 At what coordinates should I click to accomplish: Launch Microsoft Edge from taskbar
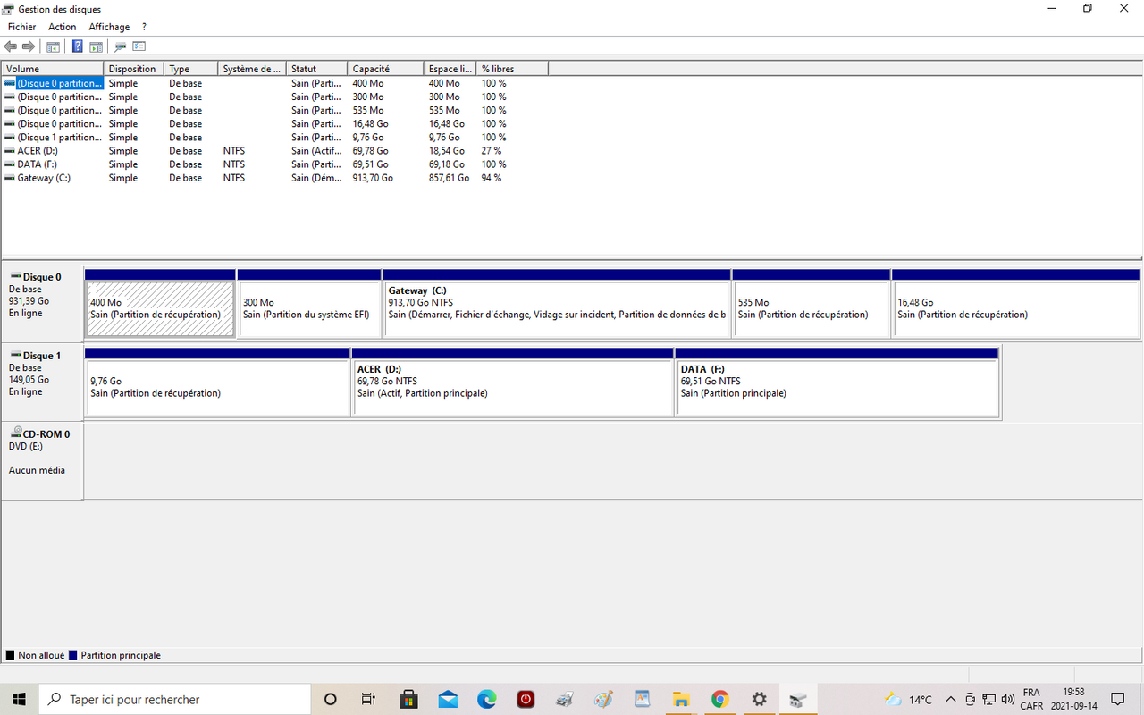pos(486,699)
